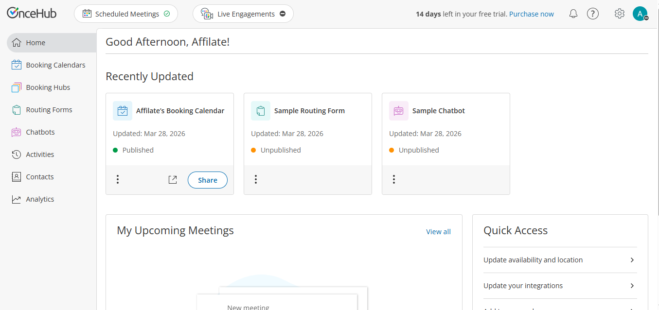Click the Published status label
The image size is (659, 310).
pyautogui.click(x=138, y=150)
